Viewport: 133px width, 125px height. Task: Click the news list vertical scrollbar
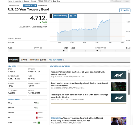coord(129,84)
